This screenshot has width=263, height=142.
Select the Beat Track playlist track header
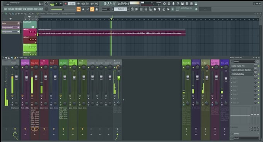pyautogui.click(x=30, y=24)
